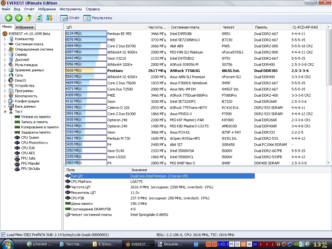Click the Тип ЦП row chip icon
Screen dimensions: 332x249
[68, 176]
